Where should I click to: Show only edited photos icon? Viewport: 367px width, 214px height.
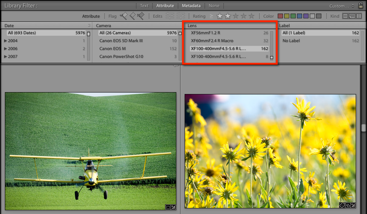[170, 16]
